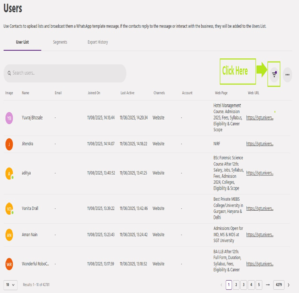
Task: Go to next page arrow
Action: tap(289, 285)
